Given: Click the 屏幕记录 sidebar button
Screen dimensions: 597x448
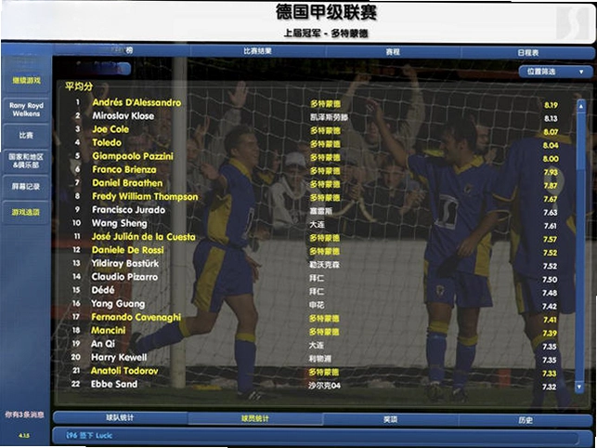Looking at the screenshot, I should (x=26, y=187).
